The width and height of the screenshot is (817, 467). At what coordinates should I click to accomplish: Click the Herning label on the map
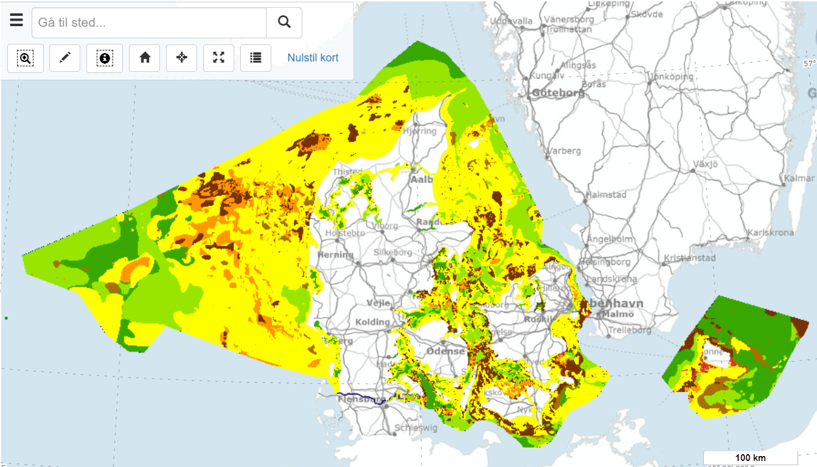pyautogui.click(x=335, y=254)
